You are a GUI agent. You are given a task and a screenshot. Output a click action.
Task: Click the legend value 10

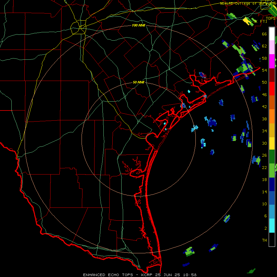tap(264, 204)
